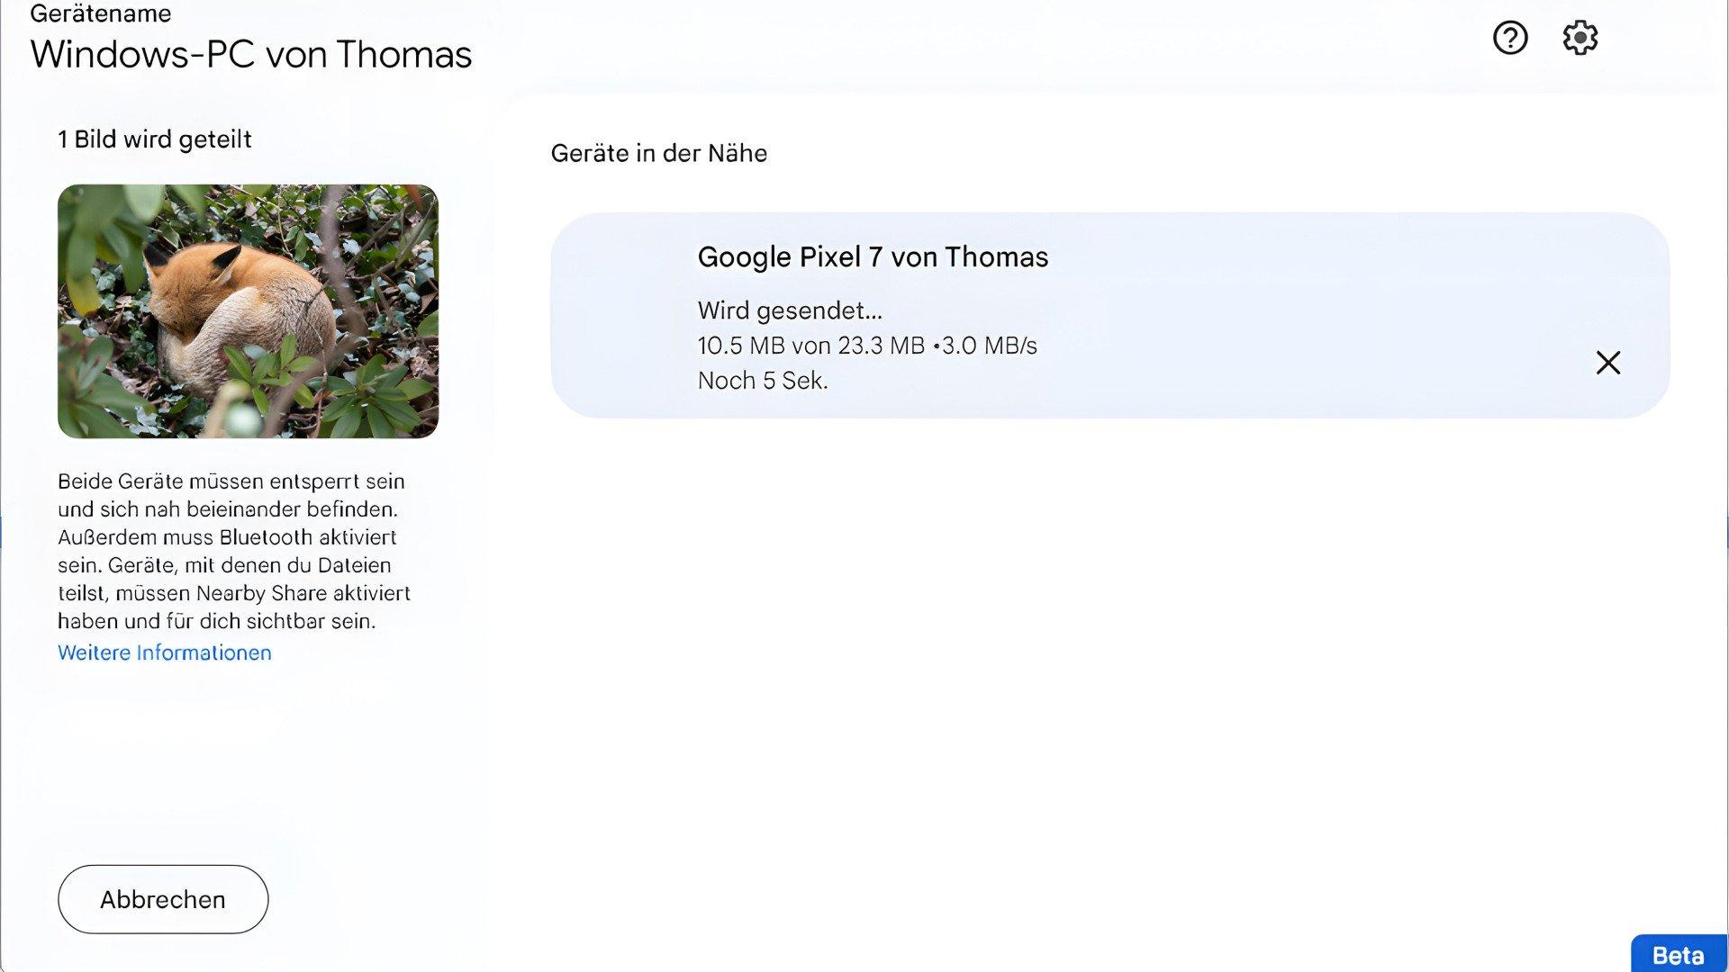The width and height of the screenshot is (1729, 972).
Task: Click the Abbrechen button
Action: point(163,899)
